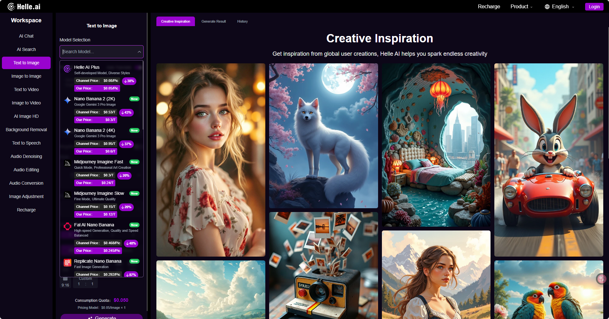The width and height of the screenshot is (609, 319).
Task: Collapse the Model Selection dropdown
Action: 139,52
